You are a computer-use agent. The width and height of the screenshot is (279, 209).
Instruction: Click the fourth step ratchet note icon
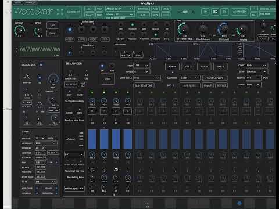point(128,170)
